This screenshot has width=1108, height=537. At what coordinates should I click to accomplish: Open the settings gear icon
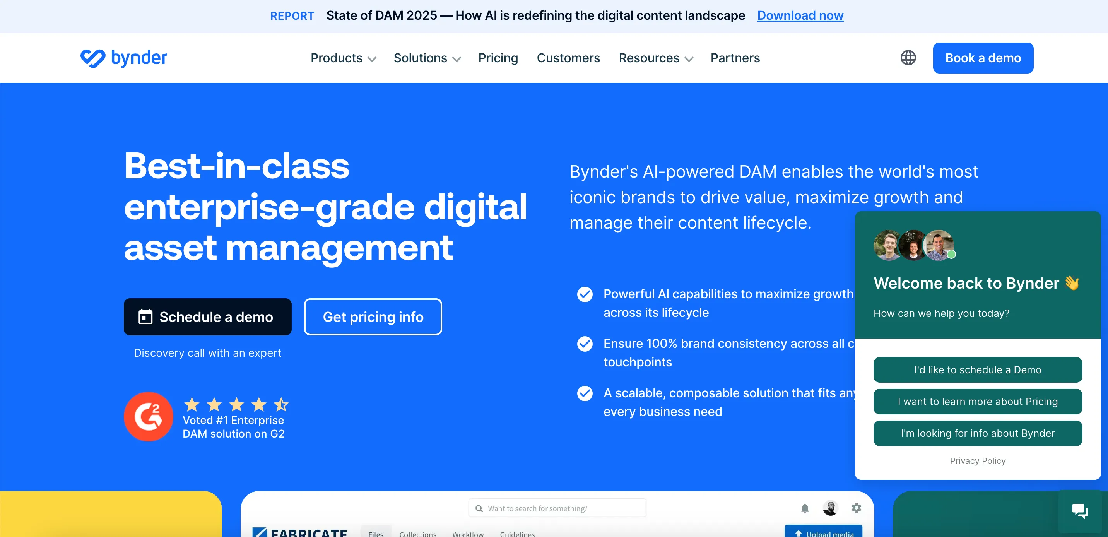click(856, 508)
